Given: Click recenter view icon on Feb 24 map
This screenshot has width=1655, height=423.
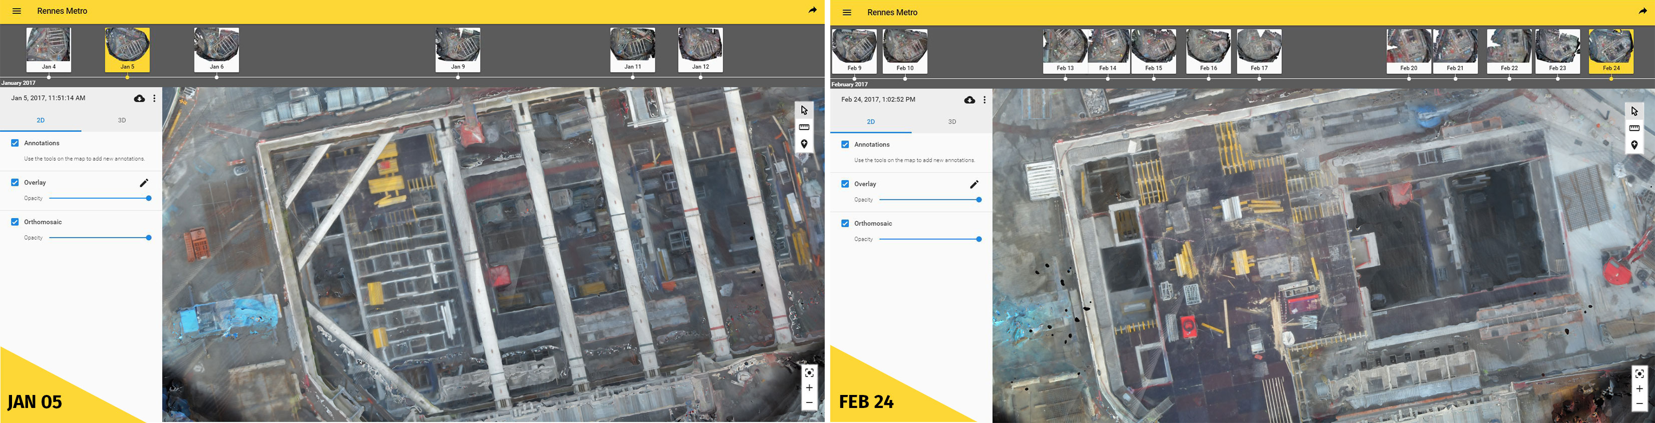Looking at the screenshot, I should point(1639,373).
